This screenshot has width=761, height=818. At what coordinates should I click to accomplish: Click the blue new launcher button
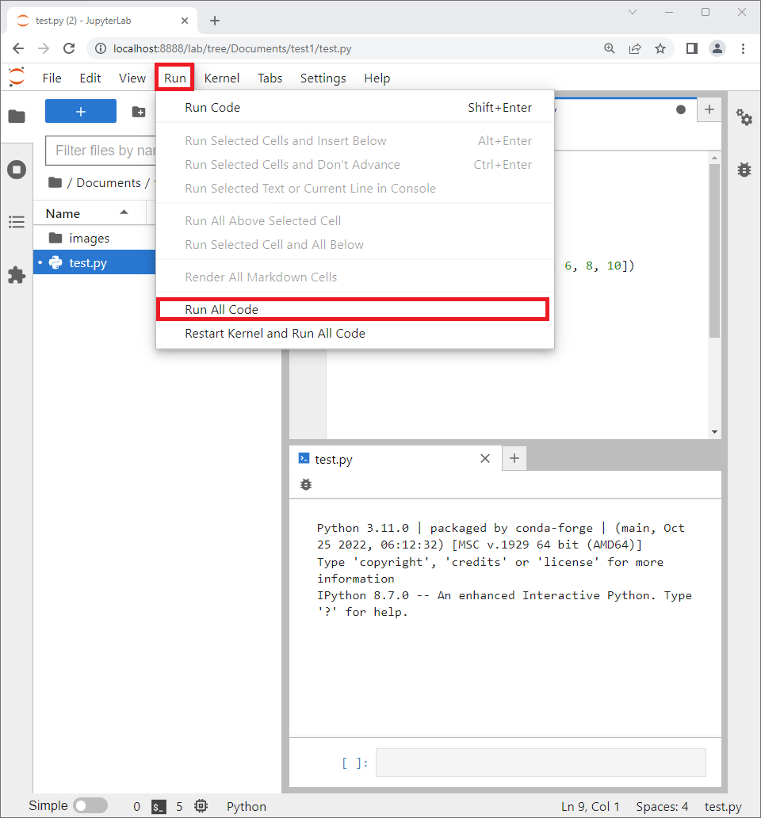point(80,111)
